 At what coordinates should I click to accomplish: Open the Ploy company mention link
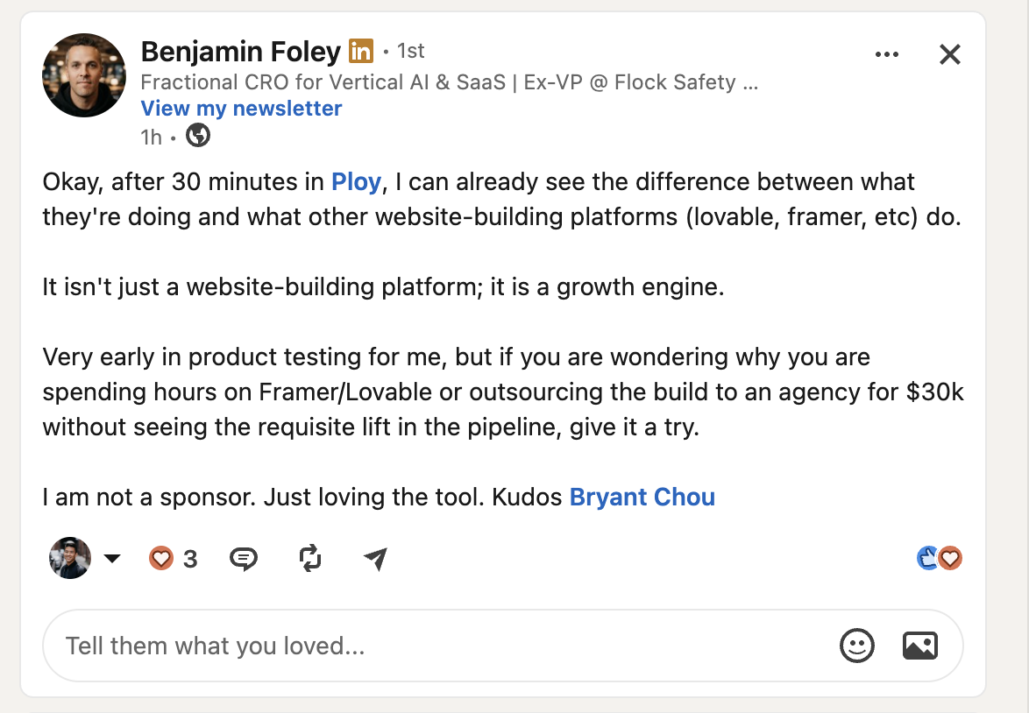(x=356, y=181)
